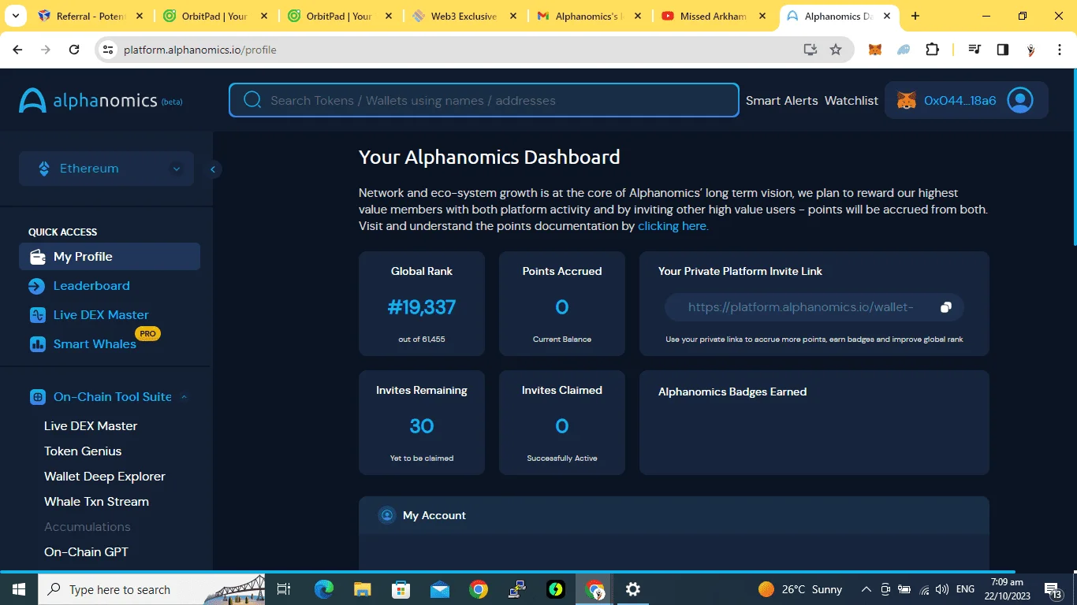Select My Profile in sidebar
Image resolution: width=1077 pixels, height=605 pixels.
(x=110, y=257)
